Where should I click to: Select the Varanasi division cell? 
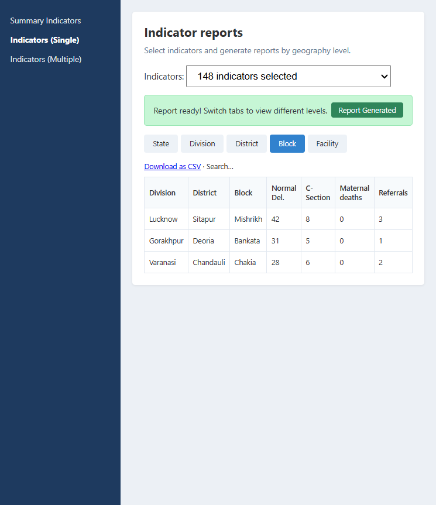[x=166, y=262]
